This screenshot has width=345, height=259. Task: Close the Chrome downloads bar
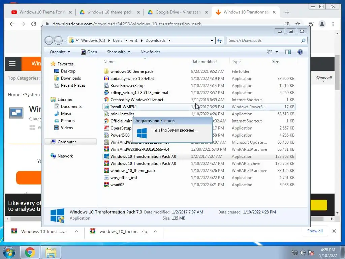pyautogui.click(x=334, y=231)
